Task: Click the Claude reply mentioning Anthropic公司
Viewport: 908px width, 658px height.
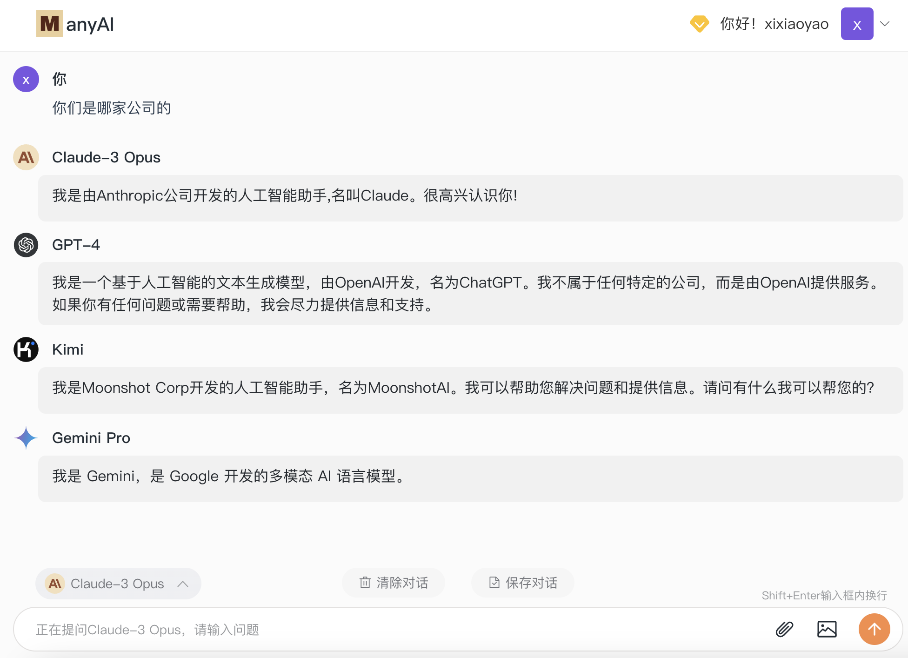Action: coord(471,198)
